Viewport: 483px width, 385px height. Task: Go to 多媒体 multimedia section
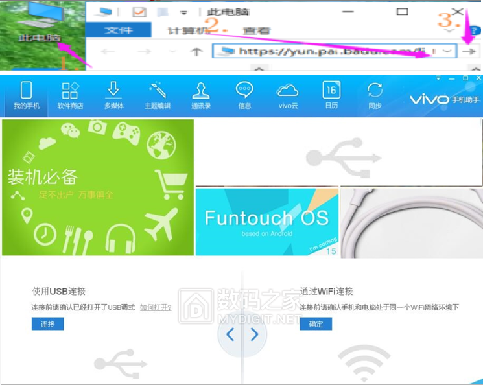[113, 96]
